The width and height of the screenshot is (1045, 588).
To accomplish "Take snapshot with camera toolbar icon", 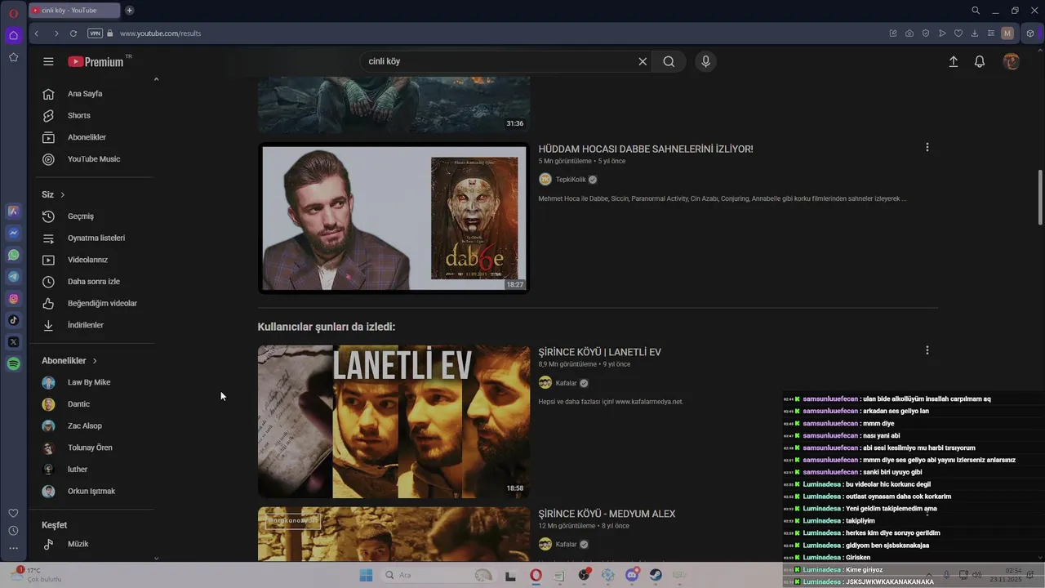I will tap(909, 33).
